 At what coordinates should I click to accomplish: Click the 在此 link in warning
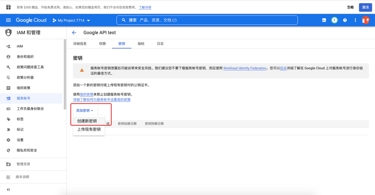point(283,68)
